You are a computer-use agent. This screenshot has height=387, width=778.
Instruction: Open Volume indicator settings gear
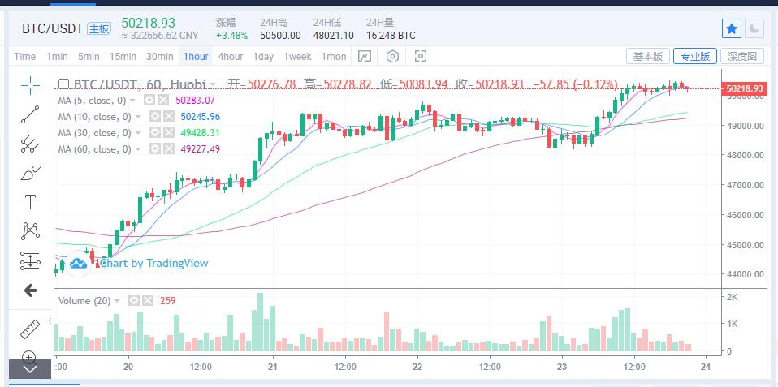pos(134,301)
